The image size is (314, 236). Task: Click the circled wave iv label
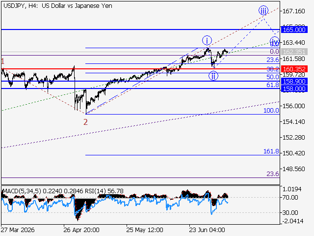coord(275,41)
